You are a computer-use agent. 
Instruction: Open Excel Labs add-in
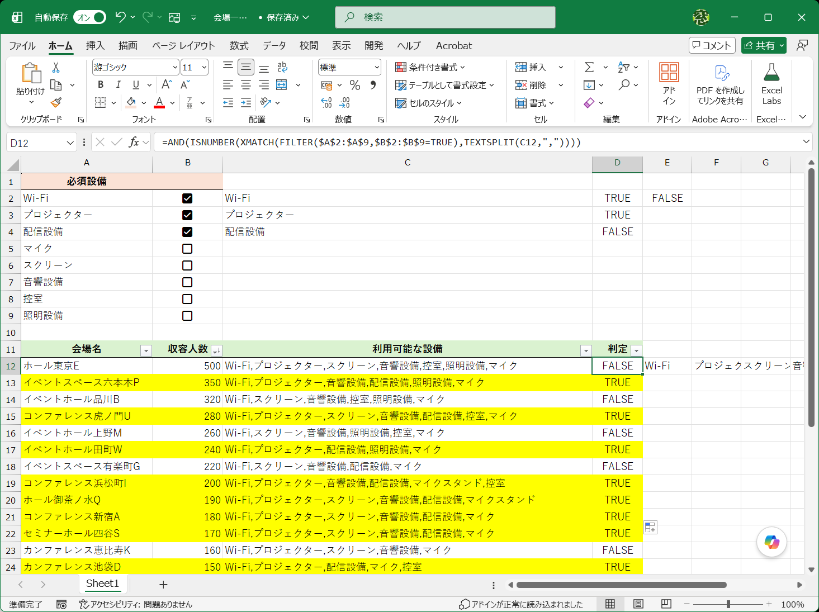point(771,84)
